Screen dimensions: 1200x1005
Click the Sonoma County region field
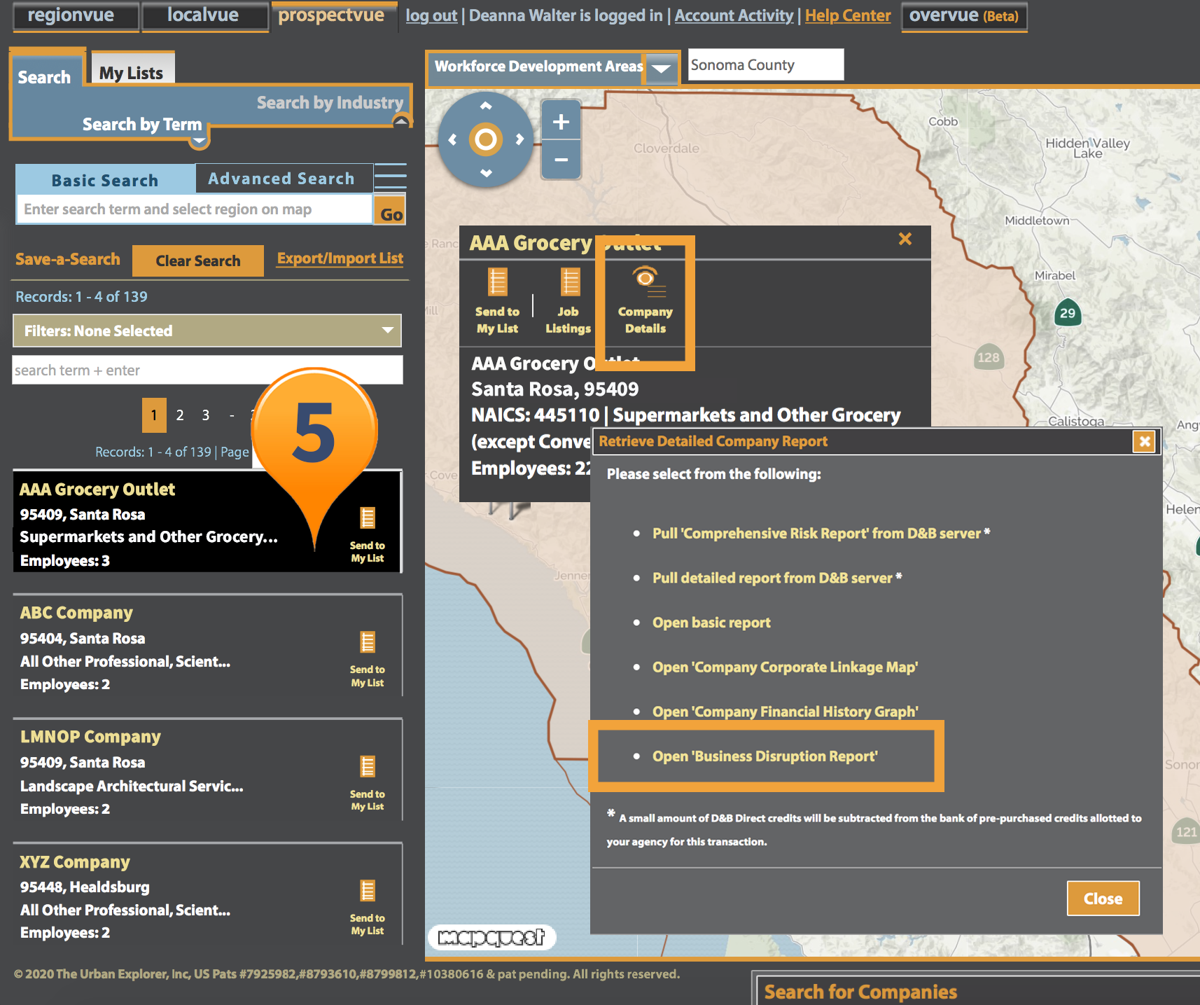point(766,65)
